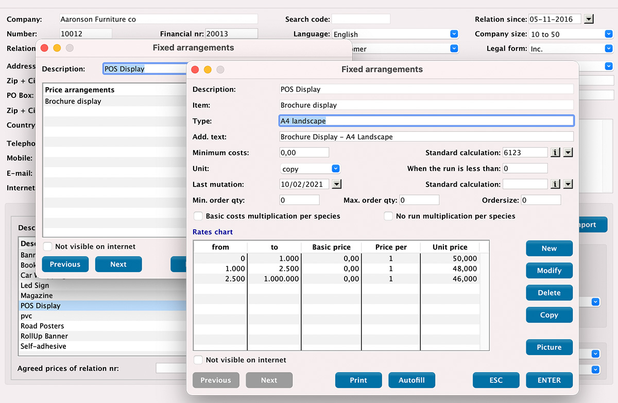Screen dimensions: 618x403
Task: Click the Standard calculation 6123 field
Action: coord(525,153)
